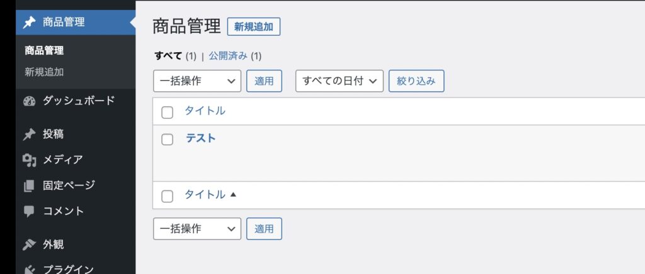The width and height of the screenshot is (645, 274).
Task: Open the テスト product title link
Action: [x=200, y=138]
